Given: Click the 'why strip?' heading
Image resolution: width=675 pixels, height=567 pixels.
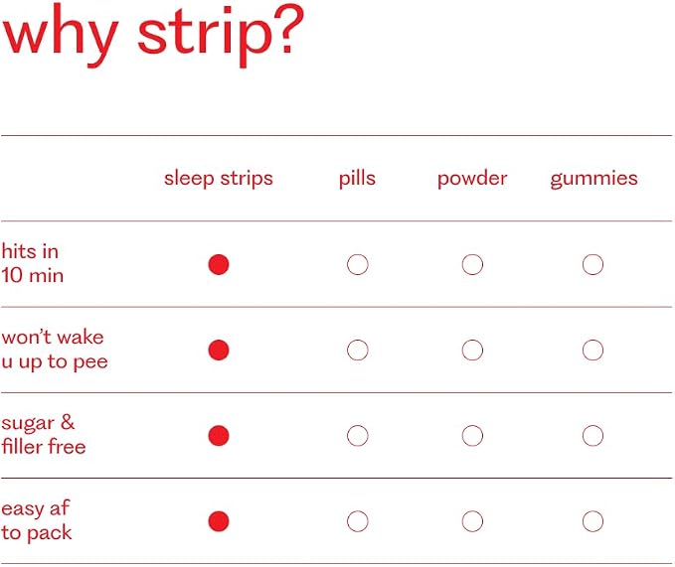Looking at the screenshot, I should 153,35.
